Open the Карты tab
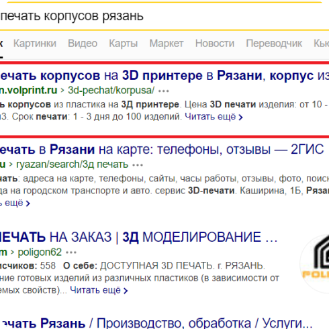The height and width of the screenshot is (329, 329). 124,44
